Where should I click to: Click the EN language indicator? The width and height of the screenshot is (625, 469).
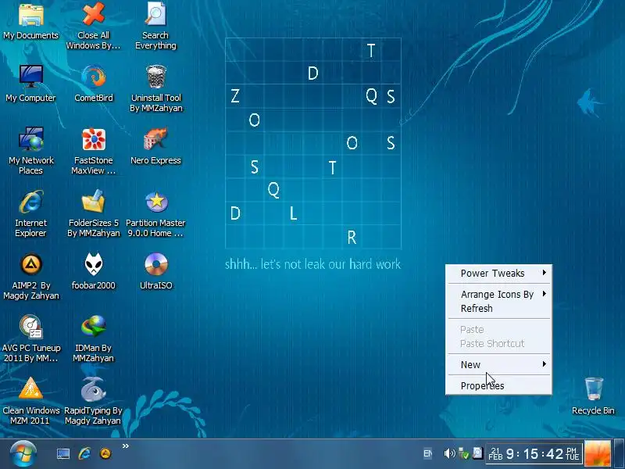click(427, 453)
